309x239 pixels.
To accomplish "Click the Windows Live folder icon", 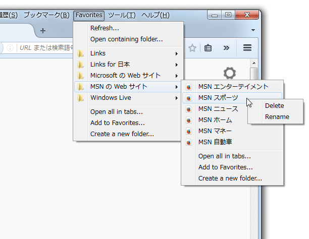I will [x=80, y=98].
